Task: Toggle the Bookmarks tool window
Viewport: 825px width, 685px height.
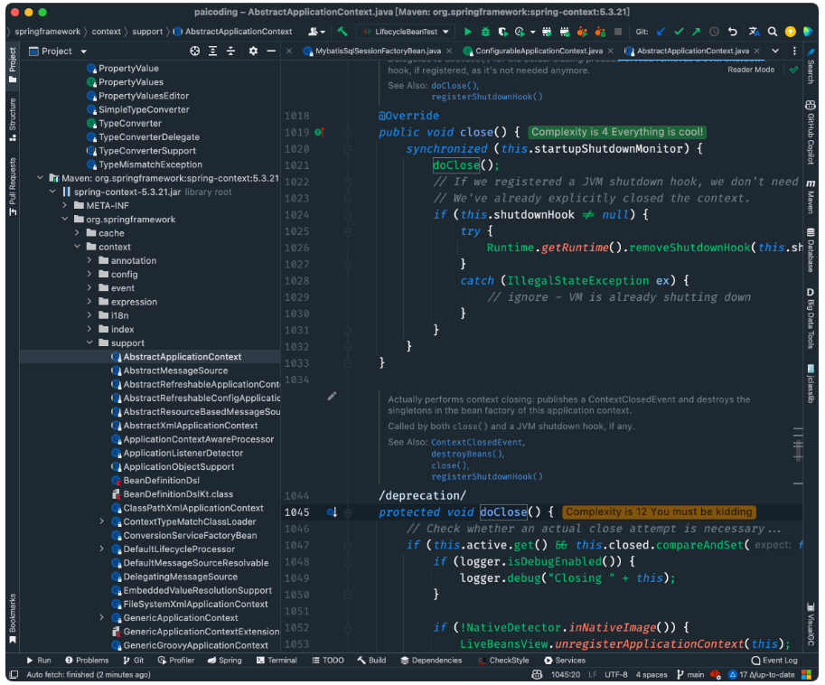Action: [x=13, y=618]
